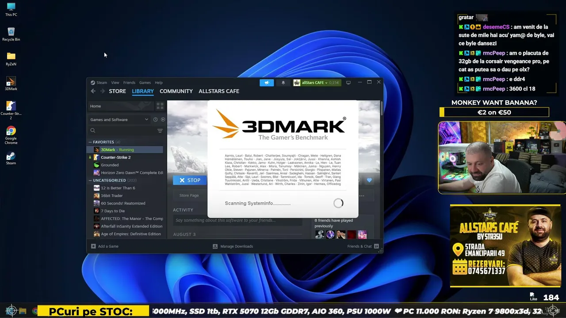
Task: Select the Steam desktop shortcut
Action: click(11, 158)
